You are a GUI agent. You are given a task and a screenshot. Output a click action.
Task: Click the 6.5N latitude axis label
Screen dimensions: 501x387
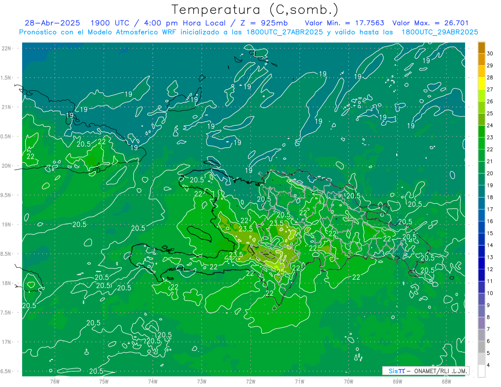tap(6, 371)
